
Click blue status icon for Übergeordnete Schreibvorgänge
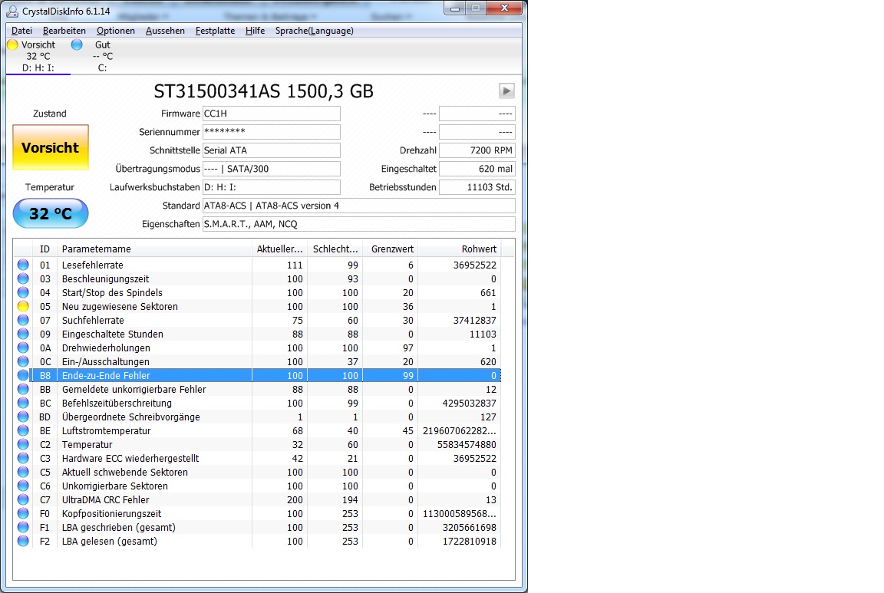click(x=23, y=417)
